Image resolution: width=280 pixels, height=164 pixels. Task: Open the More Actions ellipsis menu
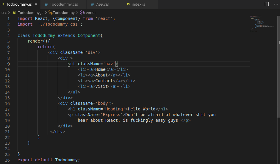point(276,4)
